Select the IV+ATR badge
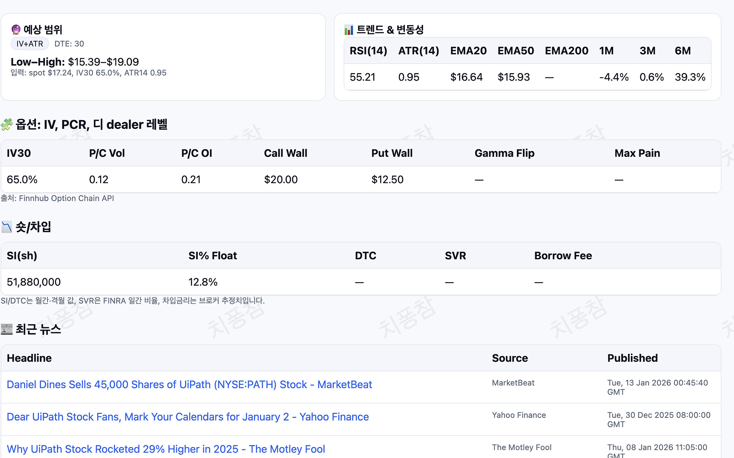734x458 pixels. tap(30, 44)
